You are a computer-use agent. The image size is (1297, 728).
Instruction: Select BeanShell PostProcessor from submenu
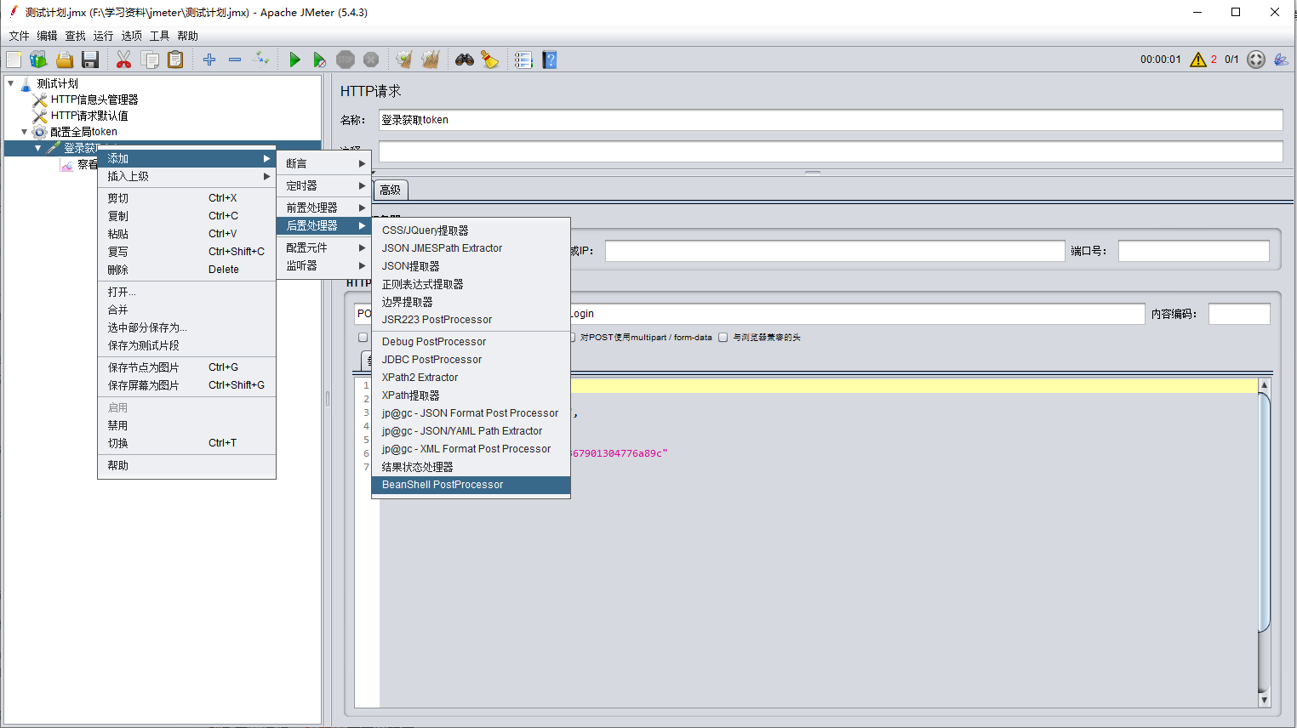click(x=471, y=485)
